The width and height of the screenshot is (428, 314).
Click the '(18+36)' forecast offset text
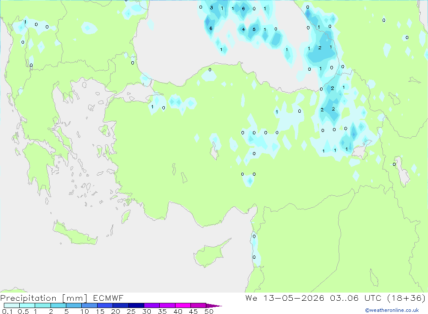[407, 298]
